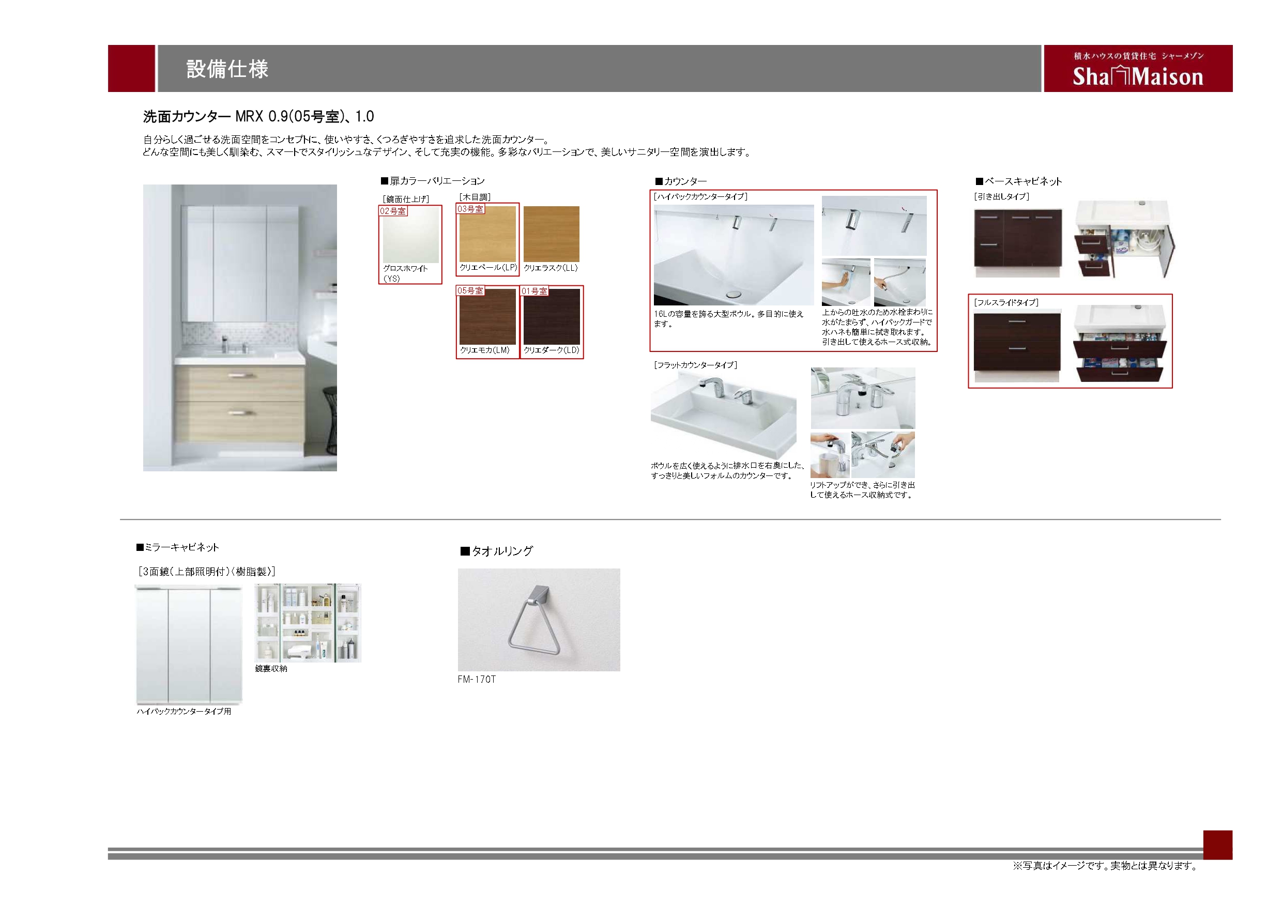Image resolution: width=1283 pixels, height=907 pixels.
Task: Select the クリエダーク(LD) wood swatch
Action: tap(552, 316)
